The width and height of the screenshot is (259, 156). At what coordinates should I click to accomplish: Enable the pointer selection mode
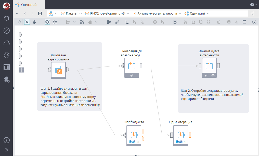point(27,22)
